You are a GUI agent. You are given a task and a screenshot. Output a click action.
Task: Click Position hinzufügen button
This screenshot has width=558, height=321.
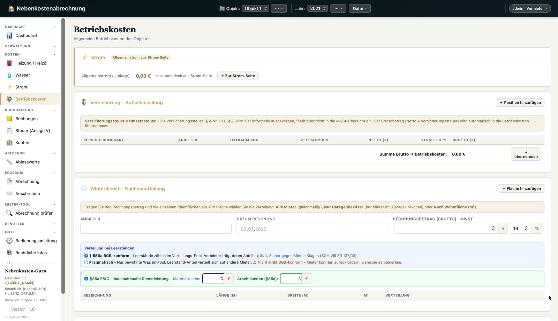(x=520, y=103)
